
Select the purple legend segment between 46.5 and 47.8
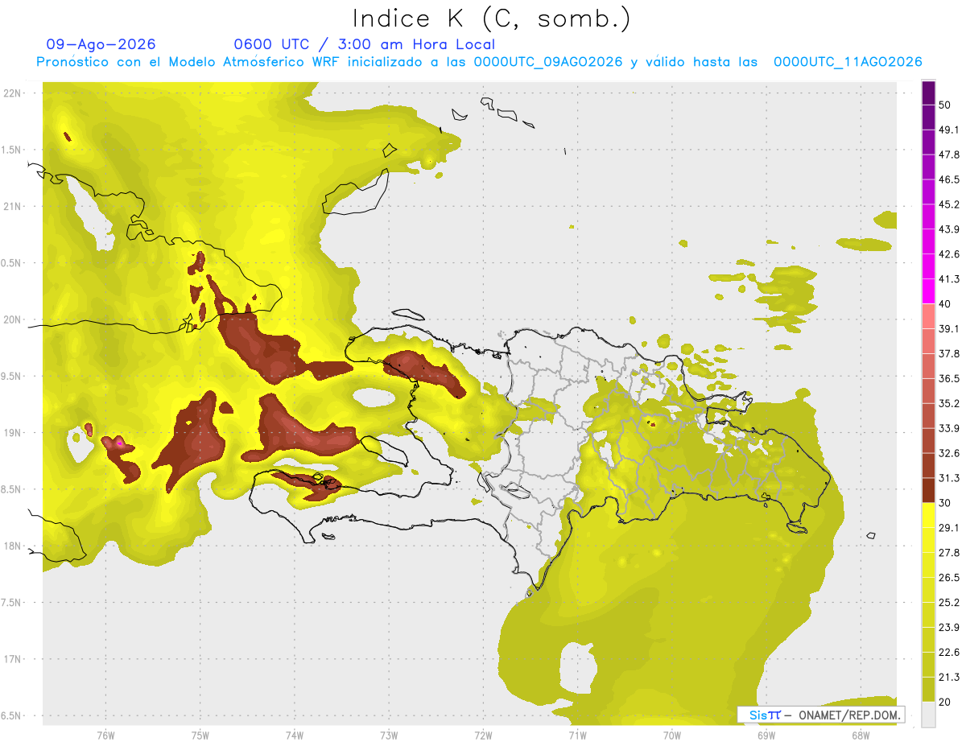pos(928,167)
